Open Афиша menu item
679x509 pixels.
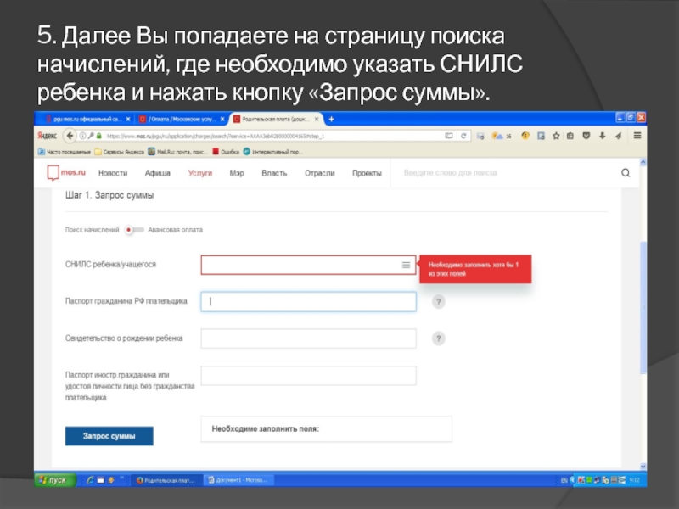[x=157, y=173]
